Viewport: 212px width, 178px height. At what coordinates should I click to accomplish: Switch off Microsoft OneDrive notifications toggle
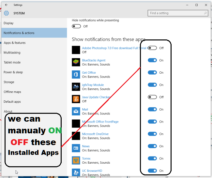pyautogui.click(x=152, y=134)
